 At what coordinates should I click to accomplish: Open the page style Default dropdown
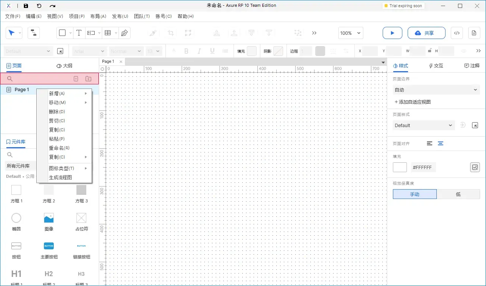pyautogui.click(x=423, y=125)
